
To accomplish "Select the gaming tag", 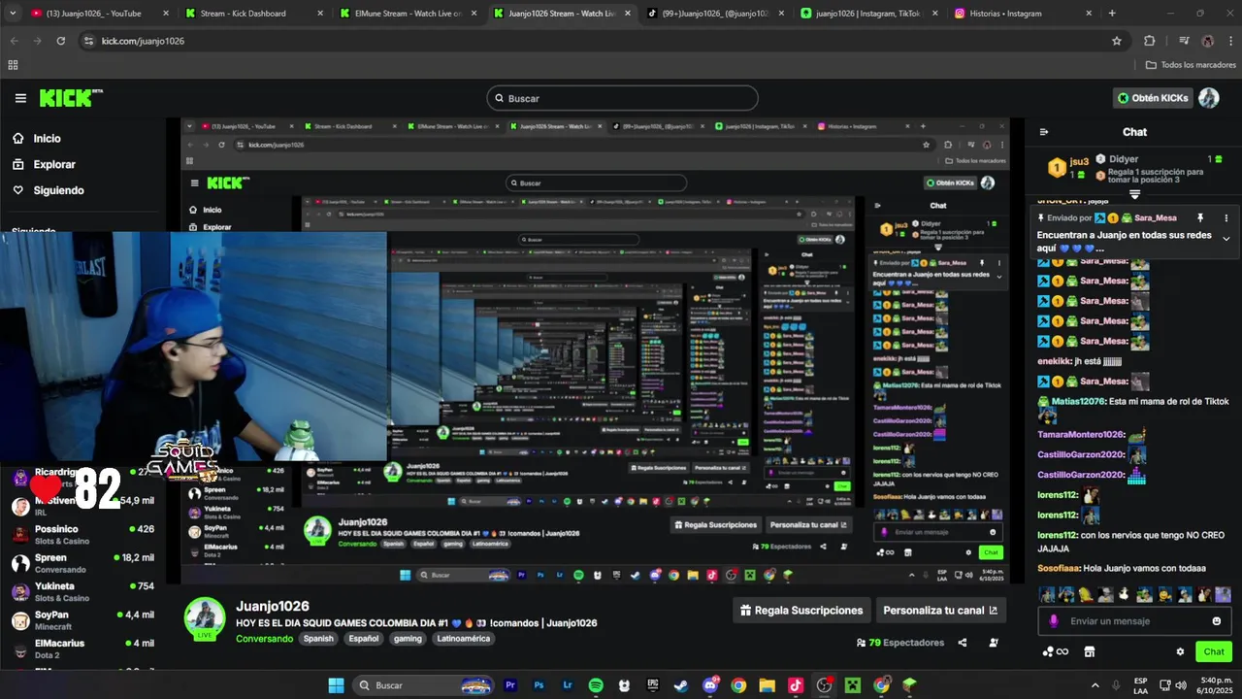I will (x=408, y=639).
